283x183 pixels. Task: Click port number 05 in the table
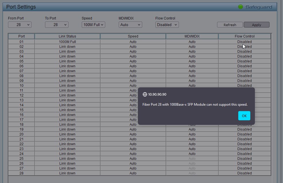pos(22,61)
